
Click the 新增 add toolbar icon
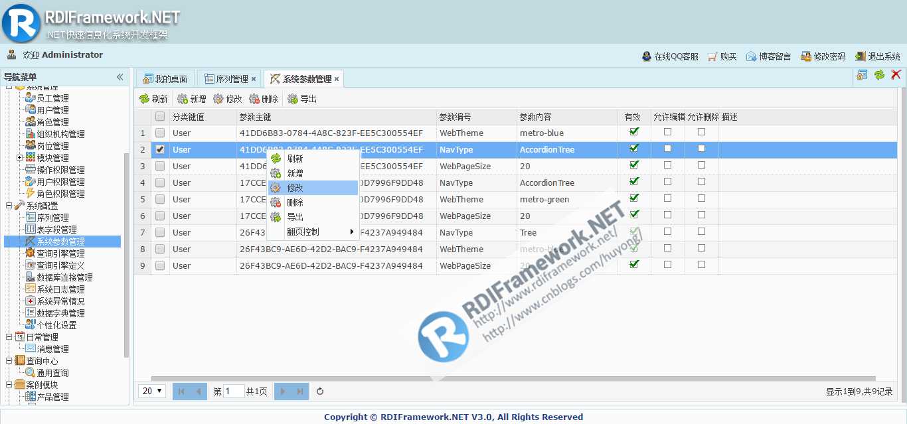[x=183, y=99]
